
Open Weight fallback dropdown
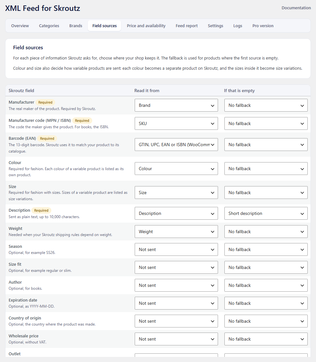[x=266, y=232]
